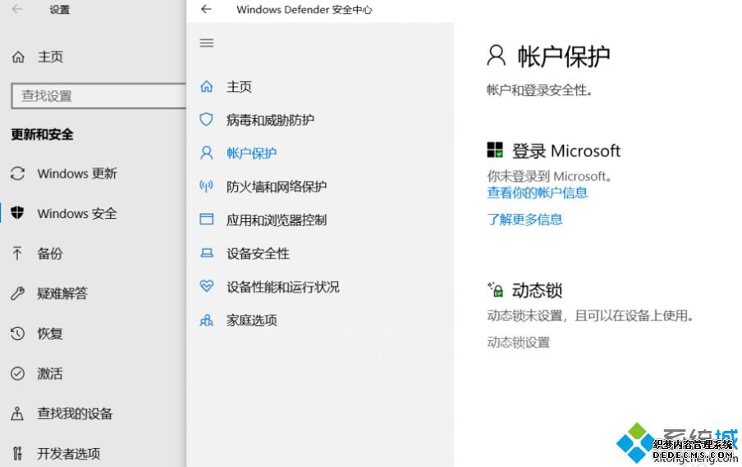Click the back arrow in 设置 window
The width and height of the screenshot is (742, 467).
[17, 9]
